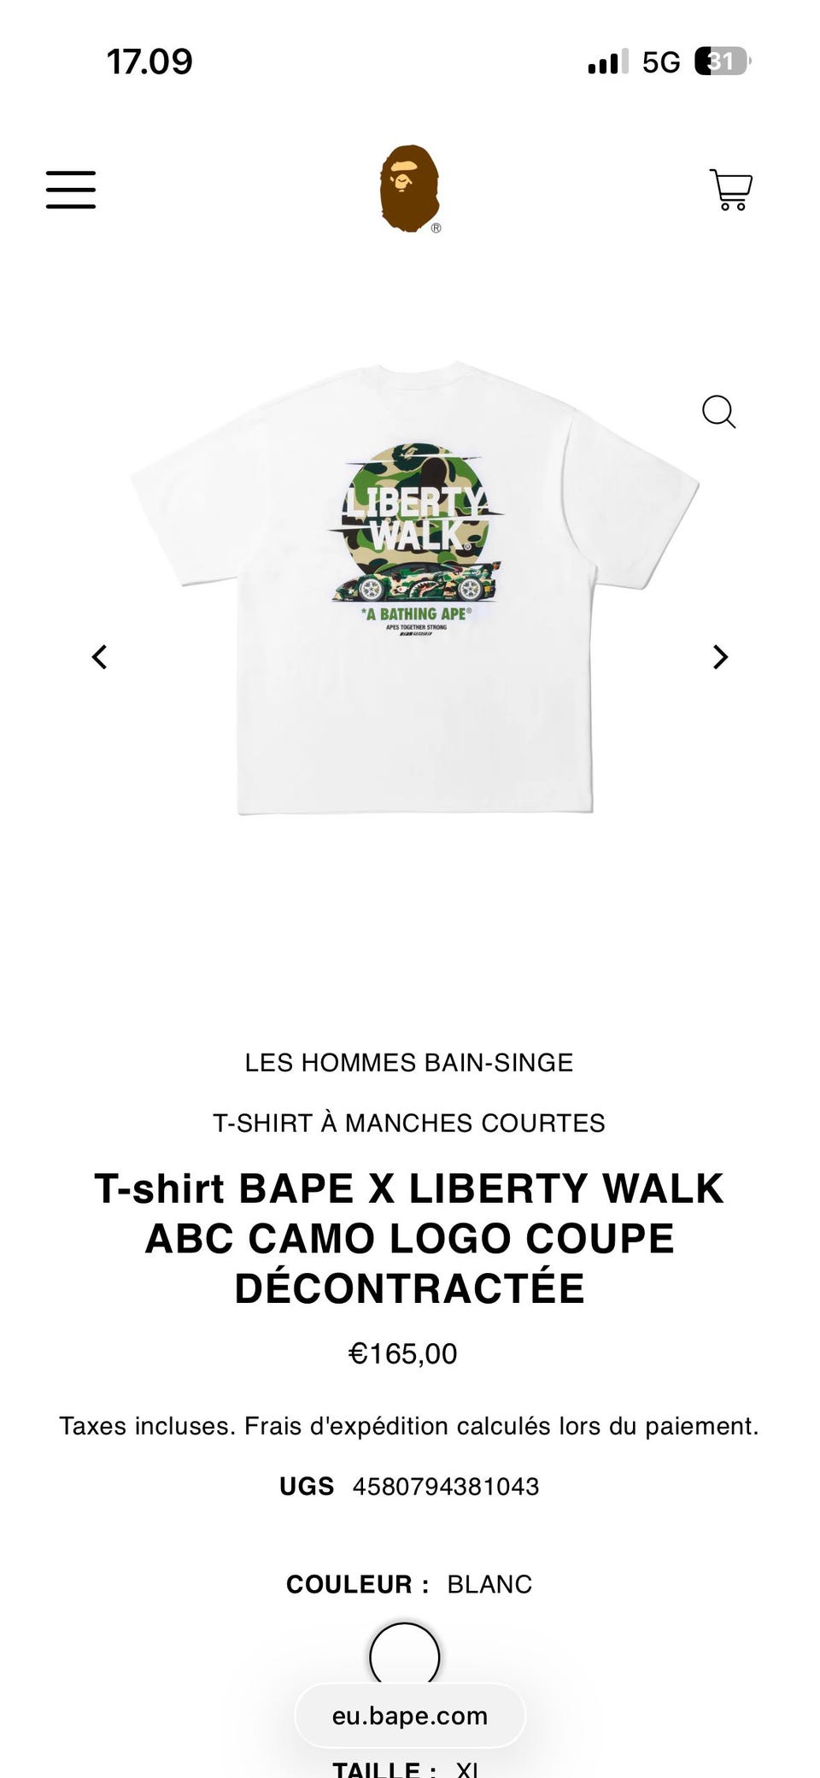820x1778 pixels.
Task: Show previous product image
Action: (x=100, y=657)
